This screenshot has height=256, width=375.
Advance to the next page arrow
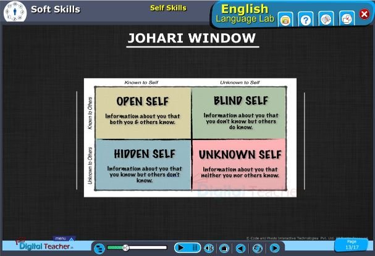pos(273,248)
